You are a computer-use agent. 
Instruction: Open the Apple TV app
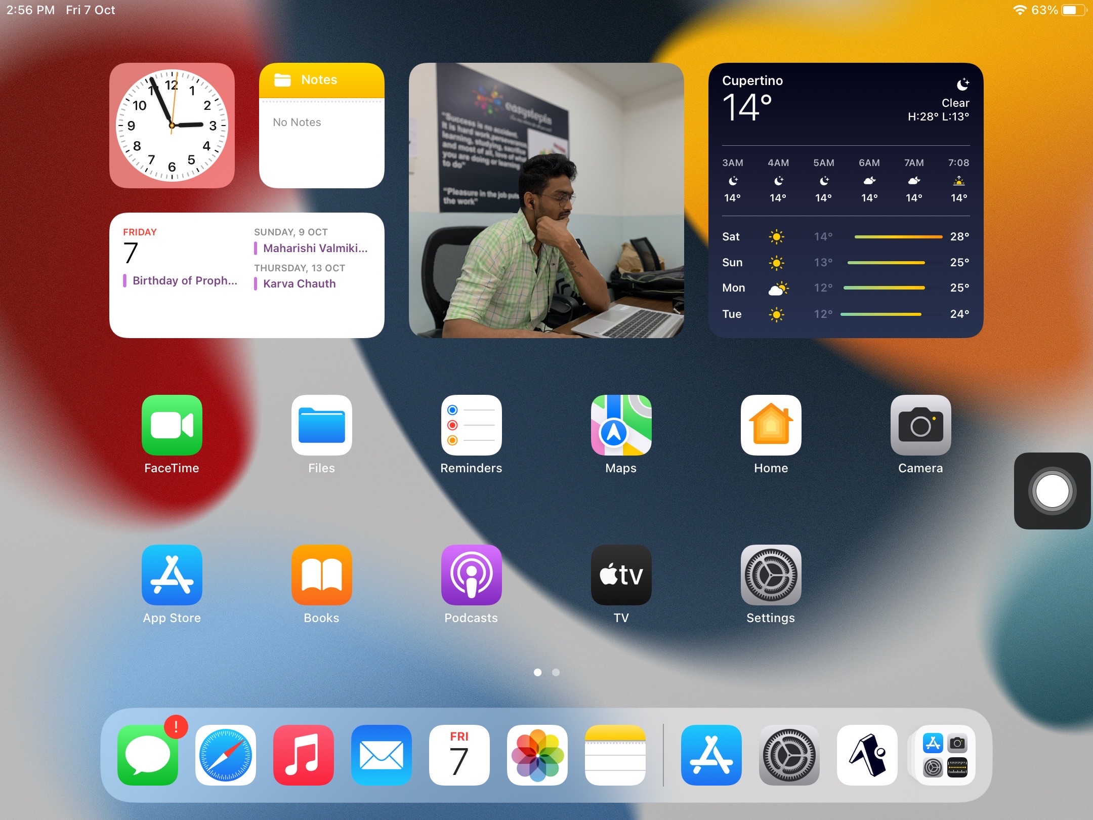[621, 575]
